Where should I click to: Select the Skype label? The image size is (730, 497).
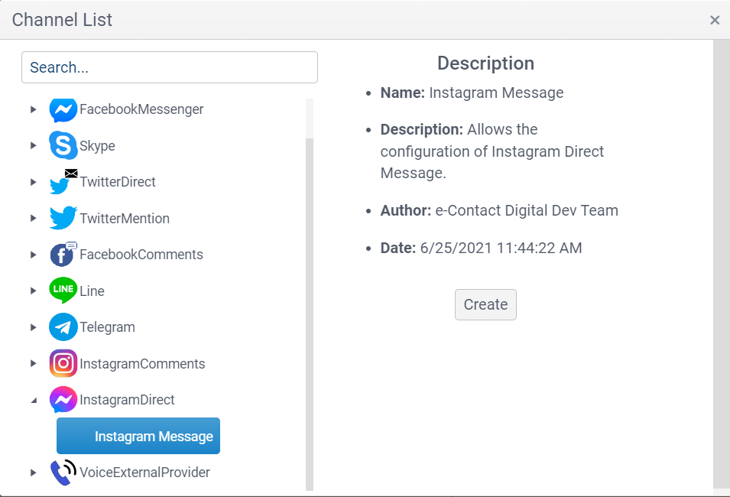97,146
